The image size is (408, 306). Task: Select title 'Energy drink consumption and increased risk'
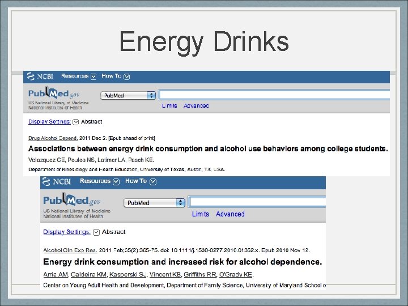[x=182, y=262]
